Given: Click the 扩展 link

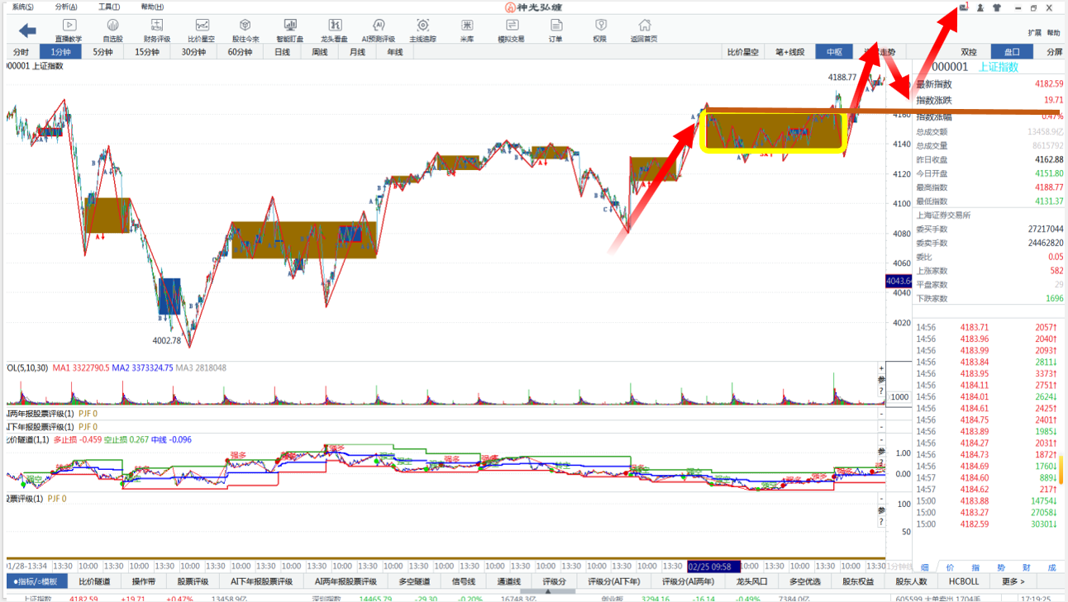Looking at the screenshot, I should (1034, 33).
